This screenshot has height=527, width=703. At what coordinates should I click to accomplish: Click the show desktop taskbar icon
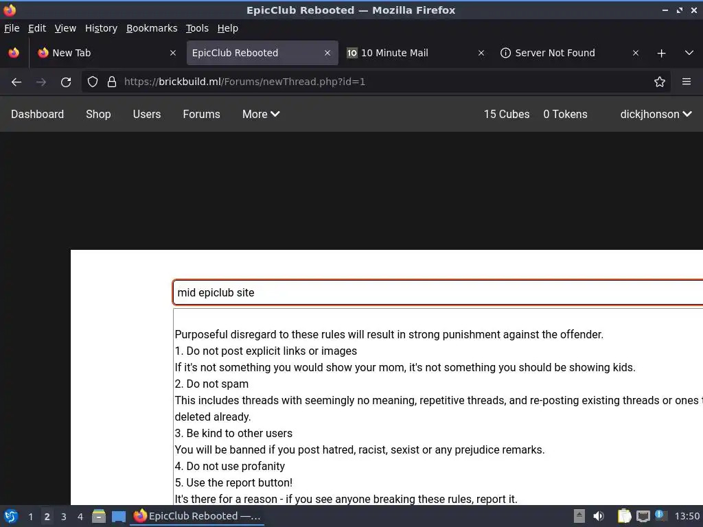(118, 517)
